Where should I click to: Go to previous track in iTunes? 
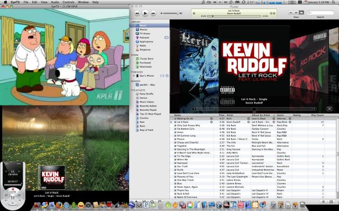pyautogui.click(x=137, y=12)
